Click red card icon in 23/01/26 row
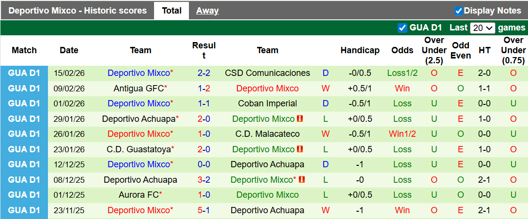 [300, 149]
